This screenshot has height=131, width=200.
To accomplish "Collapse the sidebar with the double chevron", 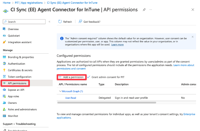I will (49, 22).
